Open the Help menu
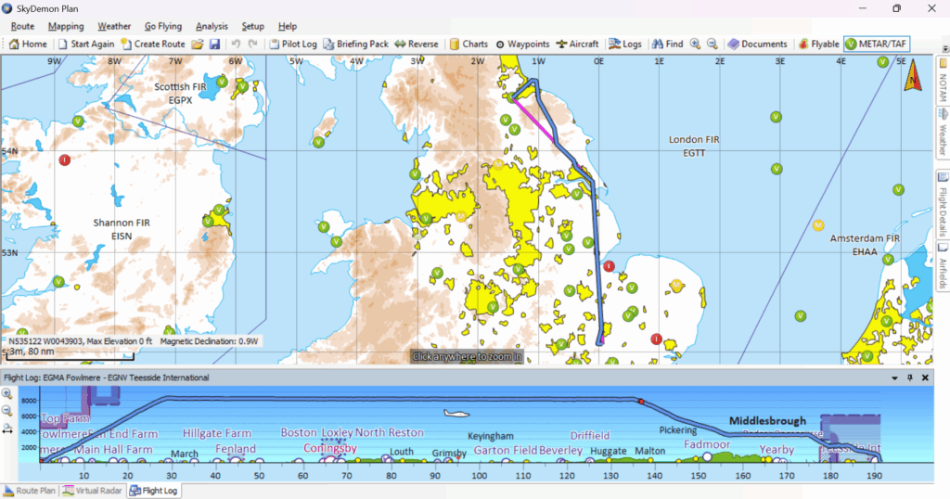Viewport: 950px width, 499px height. coord(288,26)
